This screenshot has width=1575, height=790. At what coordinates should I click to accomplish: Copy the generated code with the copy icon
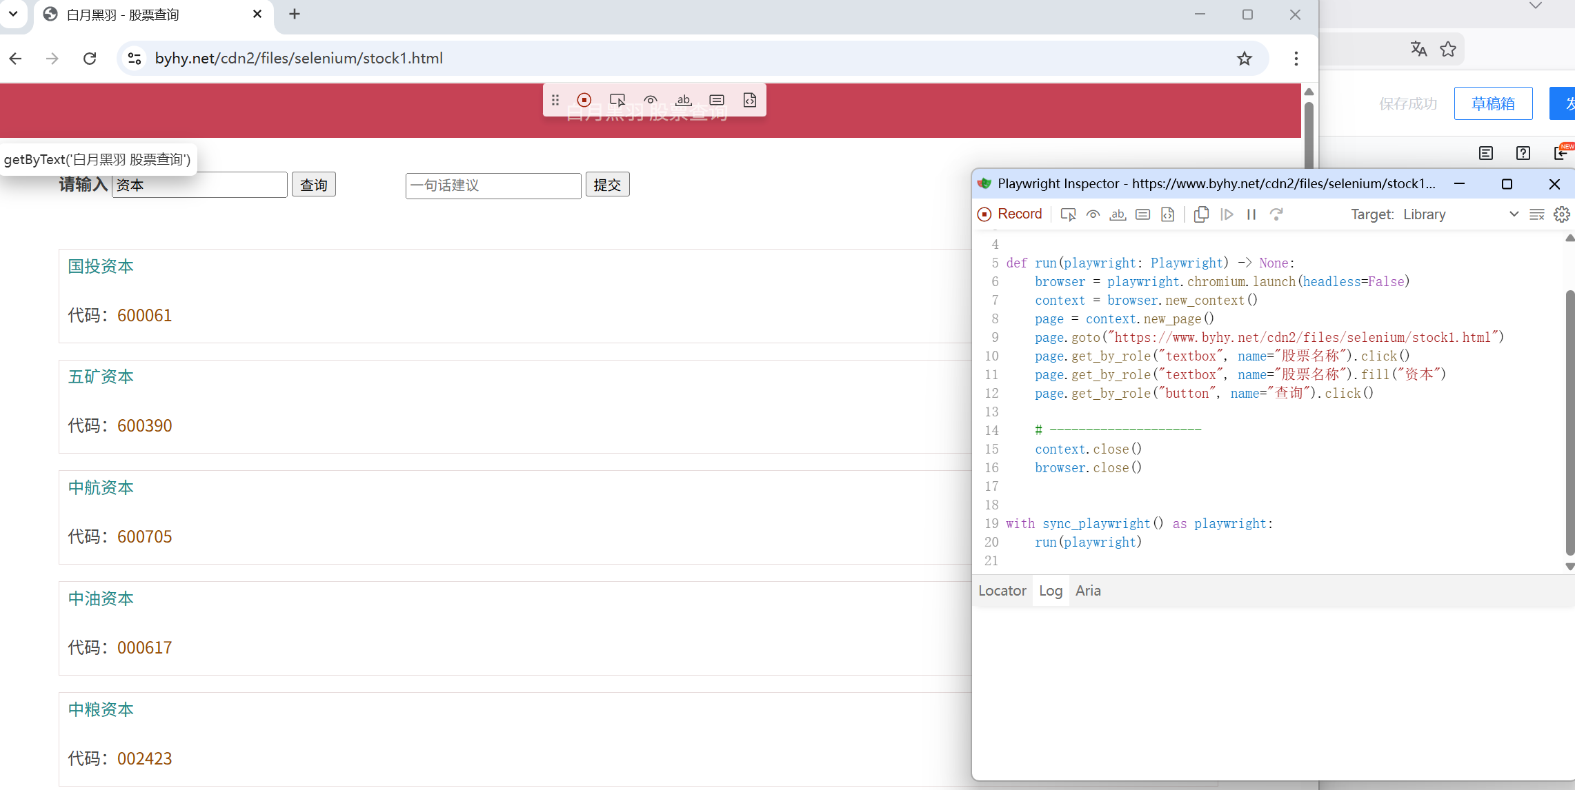(1201, 214)
